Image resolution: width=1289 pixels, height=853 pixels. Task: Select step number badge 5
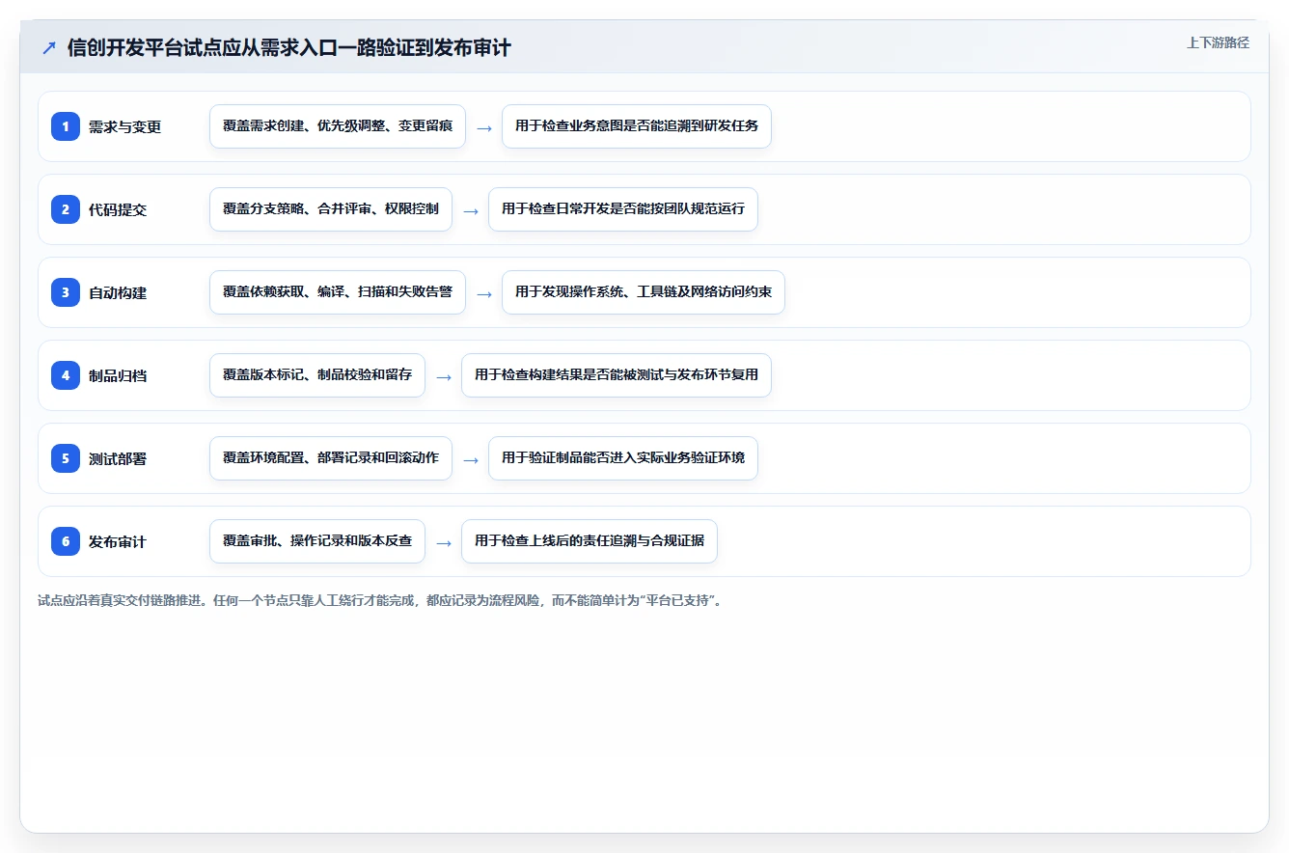point(66,458)
